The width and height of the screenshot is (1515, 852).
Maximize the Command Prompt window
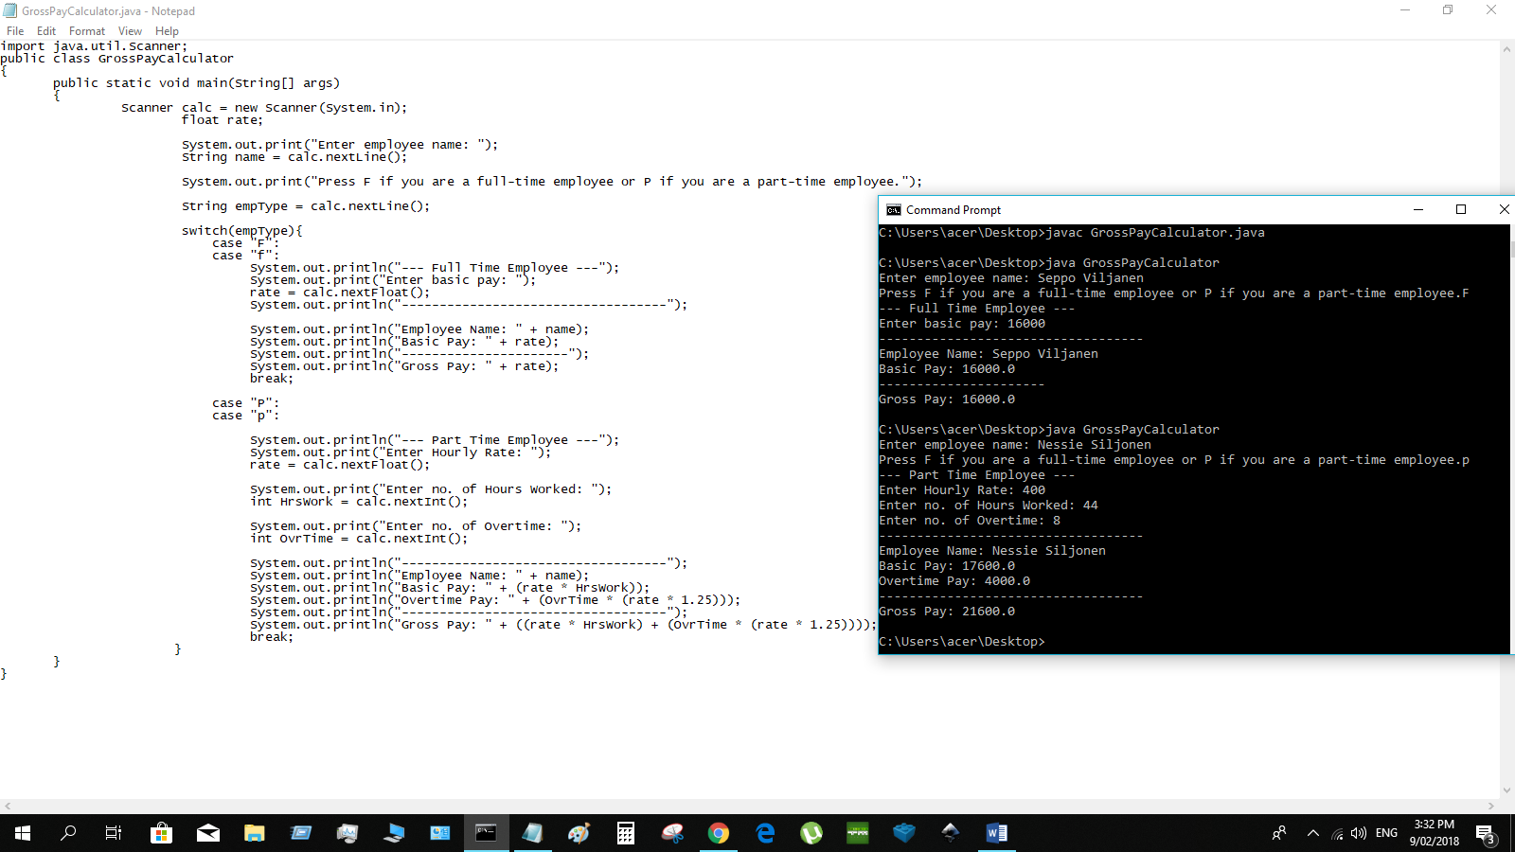(1461, 210)
